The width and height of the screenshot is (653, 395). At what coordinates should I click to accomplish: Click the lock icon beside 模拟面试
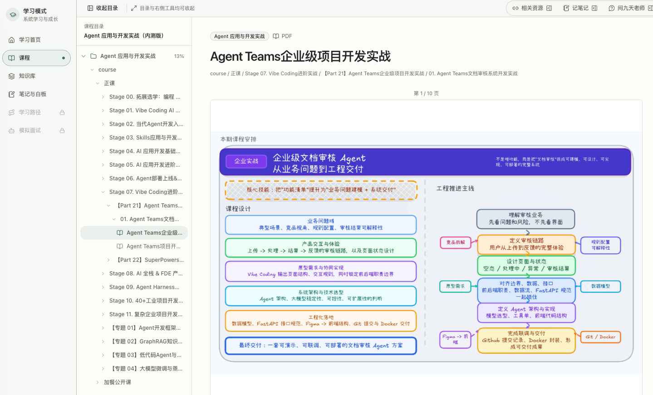pos(62,130)
